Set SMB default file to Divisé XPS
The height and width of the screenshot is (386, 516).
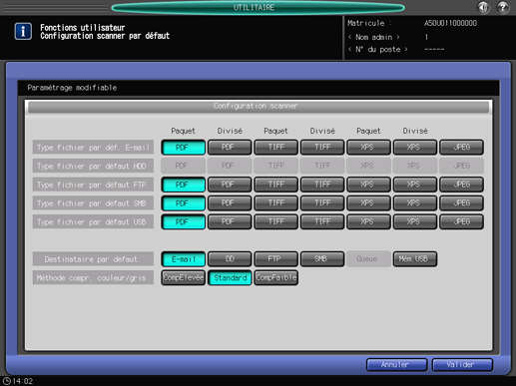pos(415,203)
